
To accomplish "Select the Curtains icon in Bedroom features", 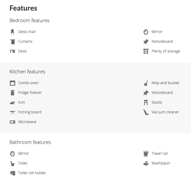I will [12, 42].
